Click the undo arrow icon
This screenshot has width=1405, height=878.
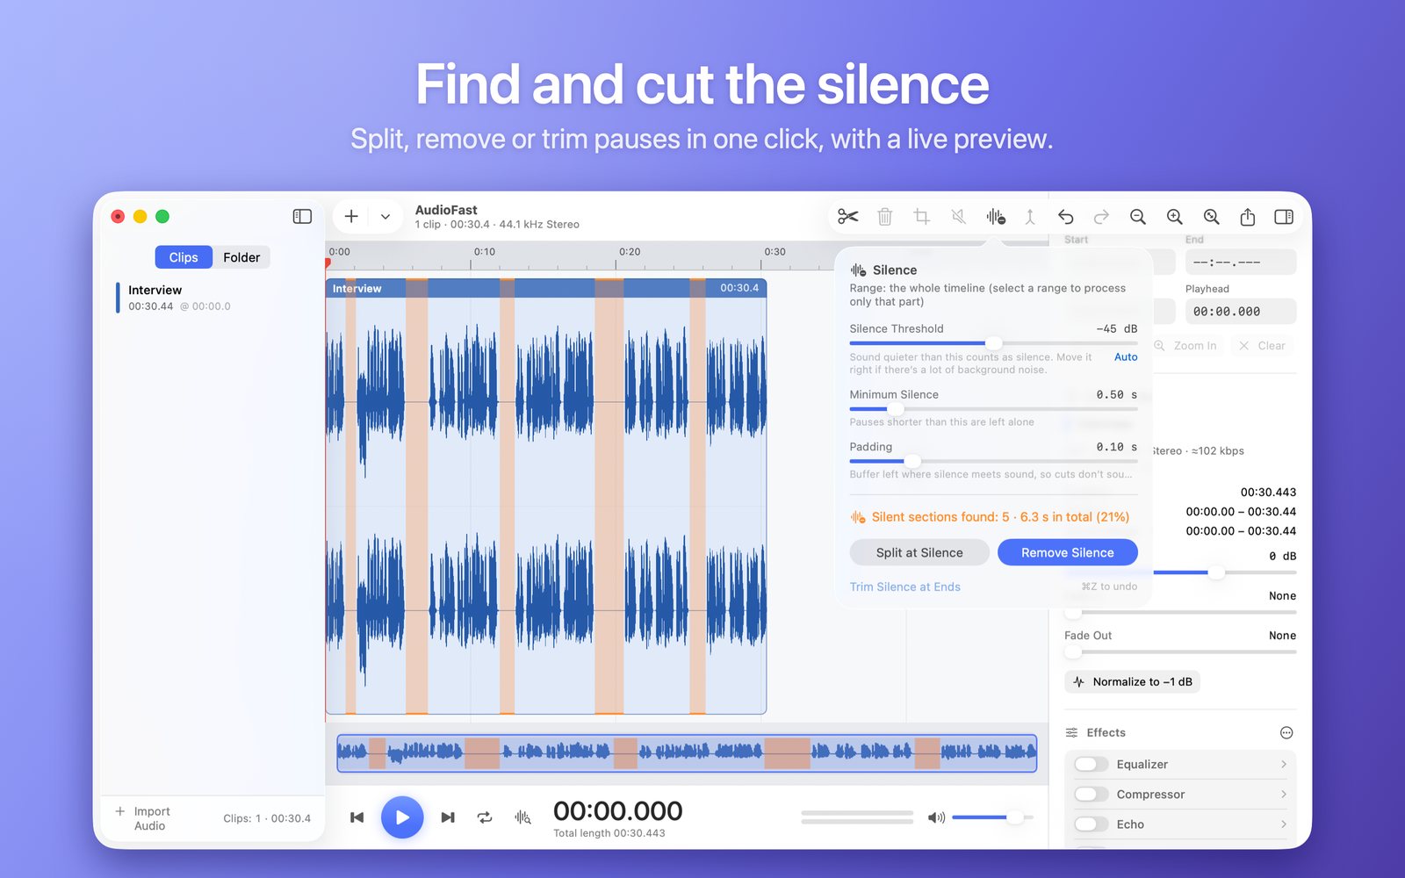pyautogui.click(x=1066, y=216)
